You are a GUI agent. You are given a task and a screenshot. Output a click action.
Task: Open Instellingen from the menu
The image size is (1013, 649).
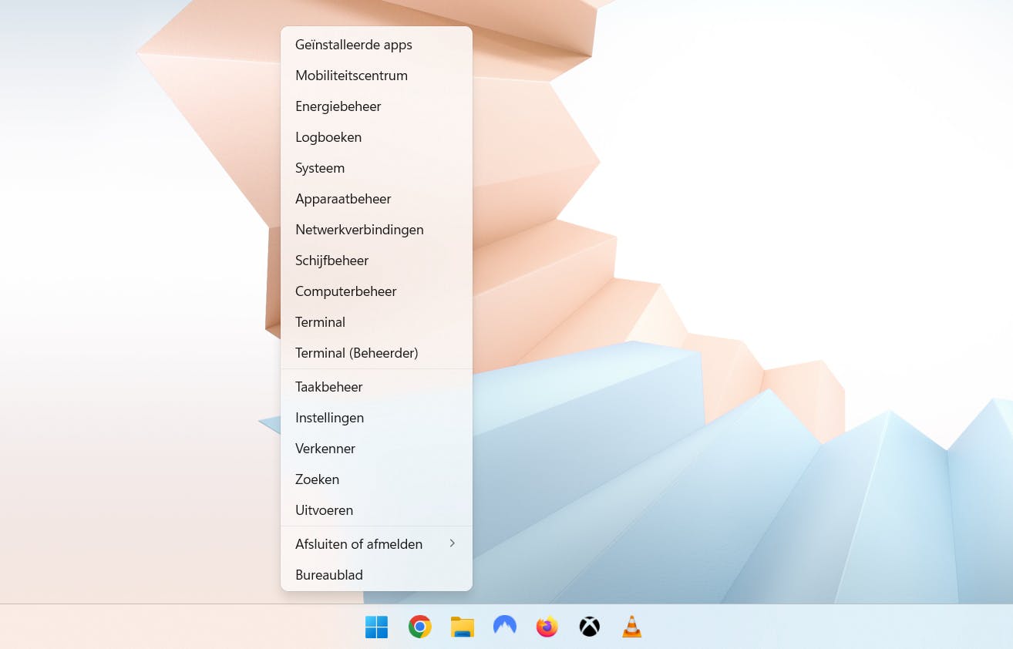pos(329,417)
